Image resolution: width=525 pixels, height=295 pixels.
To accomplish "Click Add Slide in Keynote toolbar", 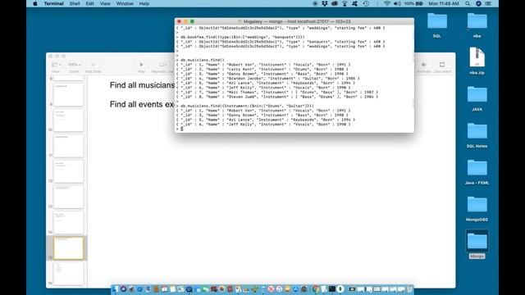I will tap(93, 66).
